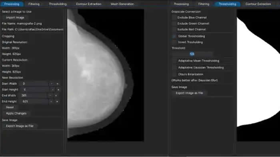280x157 pixels.
Task: Click the Start Height input field
Action: 35,90
